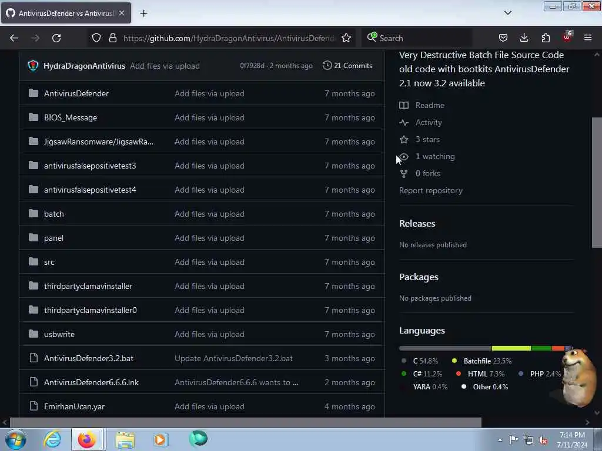Open Windows Explorer folder on taskbar

tap(125, 439)
